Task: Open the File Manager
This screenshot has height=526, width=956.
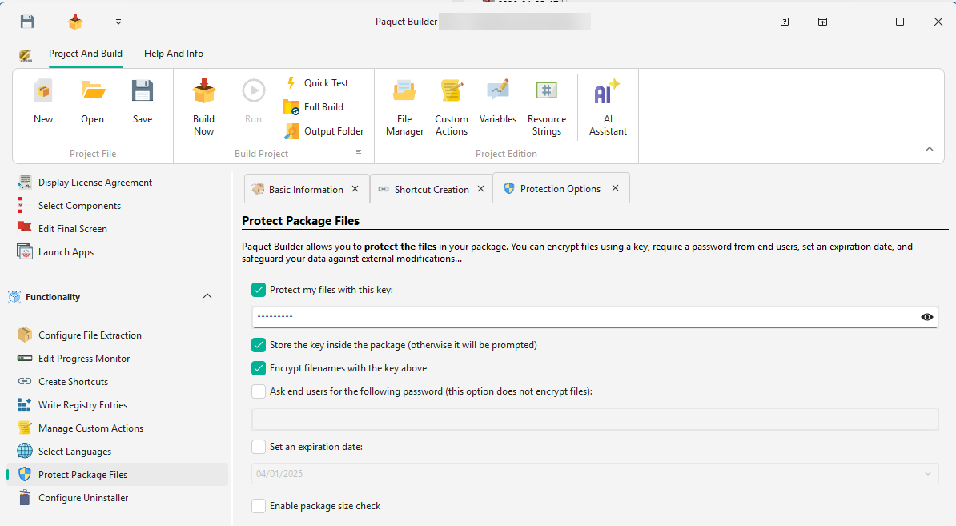Action: [x=404, y=105]
